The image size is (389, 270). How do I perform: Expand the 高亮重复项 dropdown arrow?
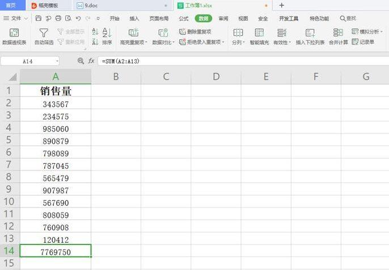[x=146, y=42]
